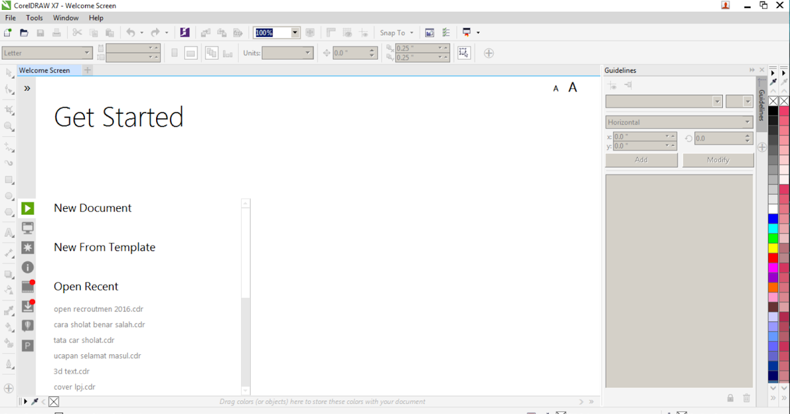790x414 pixels.
Task: Click the New document toolbar icon
Action: coord(8,32)
